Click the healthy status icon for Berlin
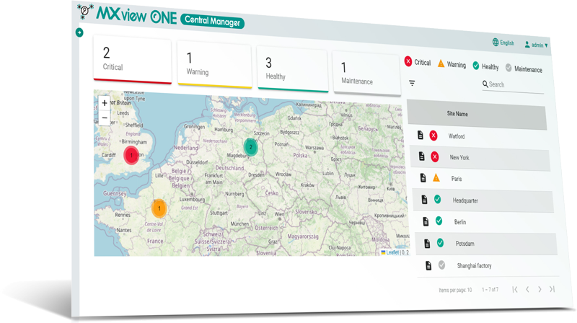The width and height of the screenshot is (577, 323). (x=439, y=221)
